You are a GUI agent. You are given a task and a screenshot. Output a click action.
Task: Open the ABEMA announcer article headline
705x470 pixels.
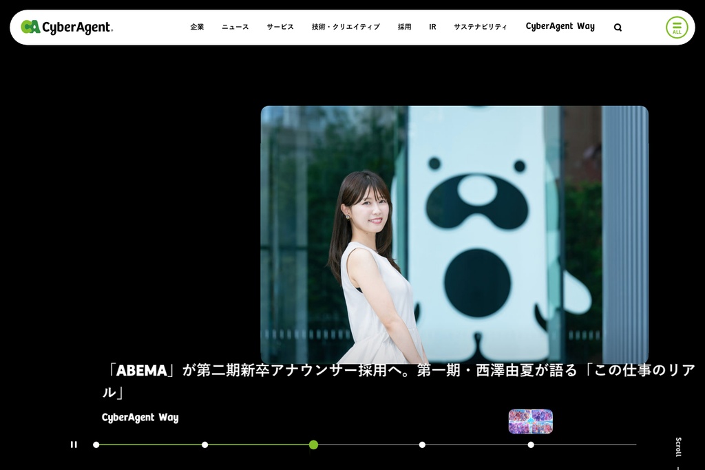point(399,381)
